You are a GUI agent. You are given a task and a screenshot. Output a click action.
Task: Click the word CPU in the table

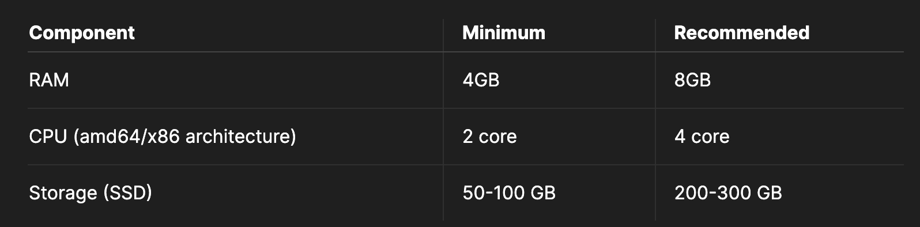coord(48,137)
